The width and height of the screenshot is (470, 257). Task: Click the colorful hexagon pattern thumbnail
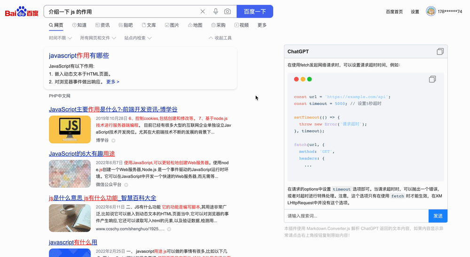pyautogui.click(x=70, y=174)
